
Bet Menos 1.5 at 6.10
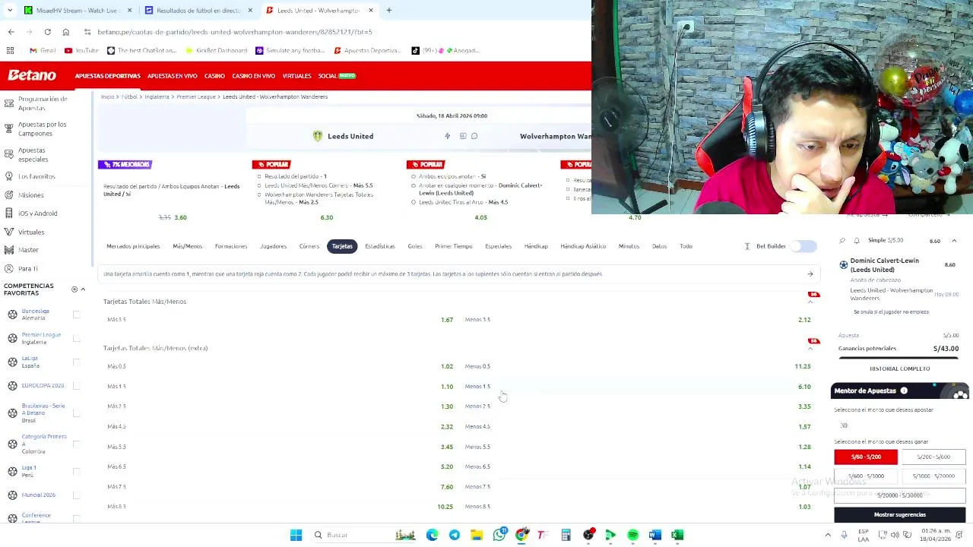click(x=637, y=386)
